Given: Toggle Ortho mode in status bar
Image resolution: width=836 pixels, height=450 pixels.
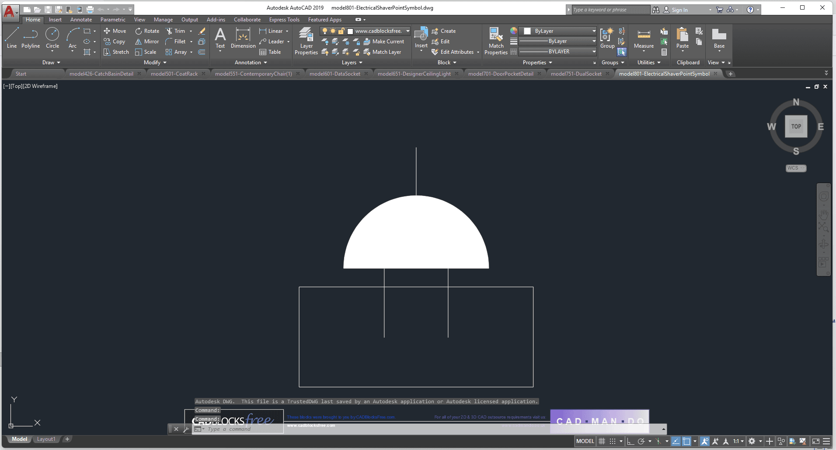Looking at the screenshot, I should pyautogui.click(x=630, y=441).
